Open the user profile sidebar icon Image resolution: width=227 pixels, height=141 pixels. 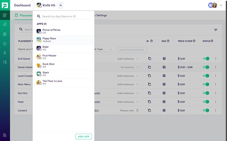(5, 53)
